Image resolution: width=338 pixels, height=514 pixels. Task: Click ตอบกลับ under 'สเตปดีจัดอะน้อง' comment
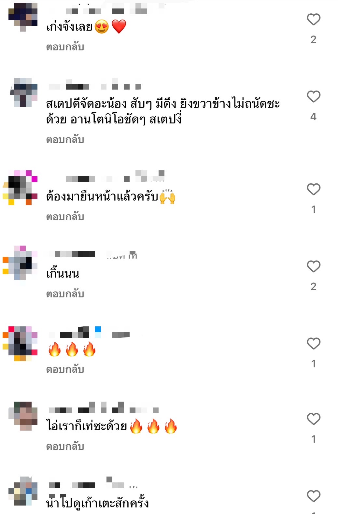65,139
